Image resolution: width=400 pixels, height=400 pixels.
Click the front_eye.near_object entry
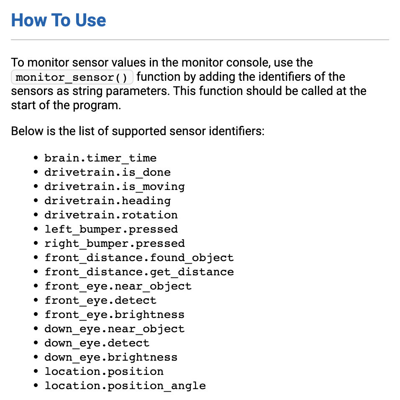click(118, 286)
